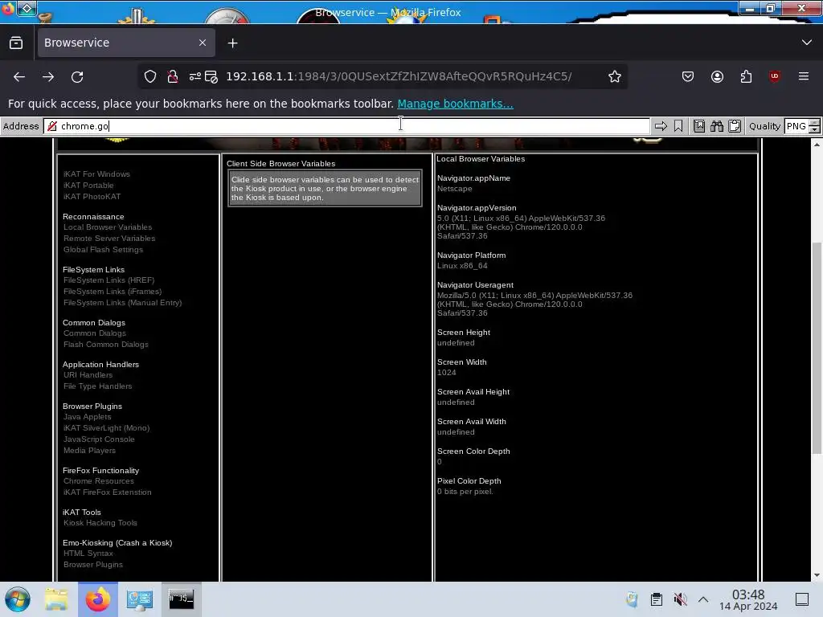Screen dimensions: 823x617
Task: Open URI Handlers link
Action: coord(88,375)
